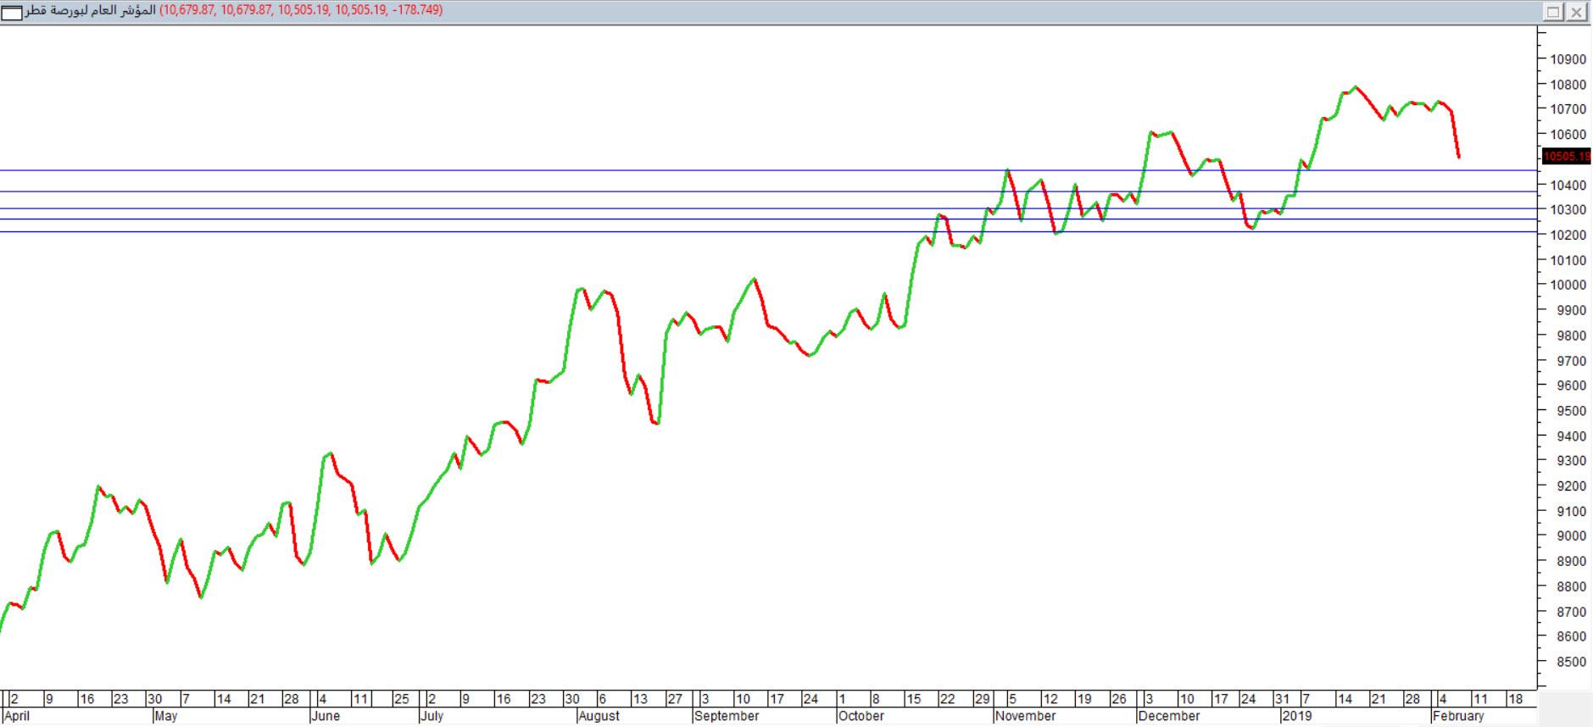
Task: Click the 10900 price axis label
Action: (x=1568, y=59)
